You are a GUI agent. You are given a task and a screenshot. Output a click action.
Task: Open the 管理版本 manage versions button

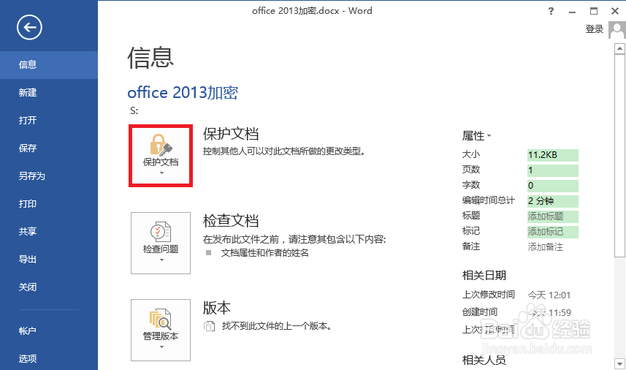[x=161, y=330]
